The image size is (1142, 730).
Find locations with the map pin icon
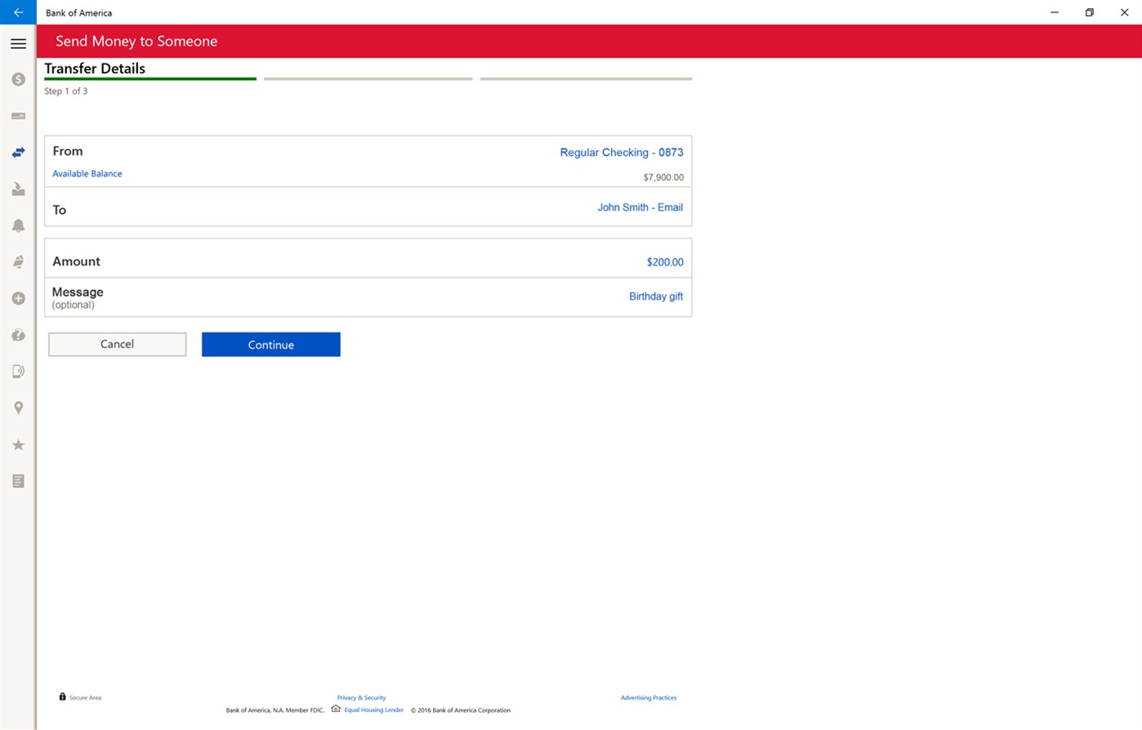[18, 407]
